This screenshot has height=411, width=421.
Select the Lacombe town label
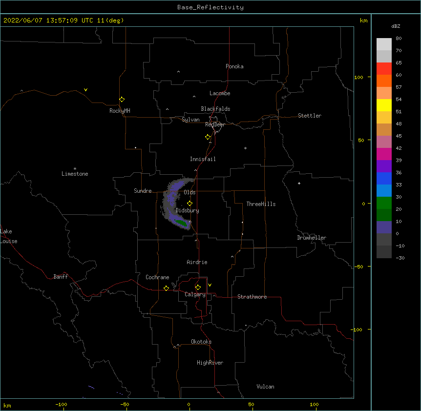coord(220,93)
